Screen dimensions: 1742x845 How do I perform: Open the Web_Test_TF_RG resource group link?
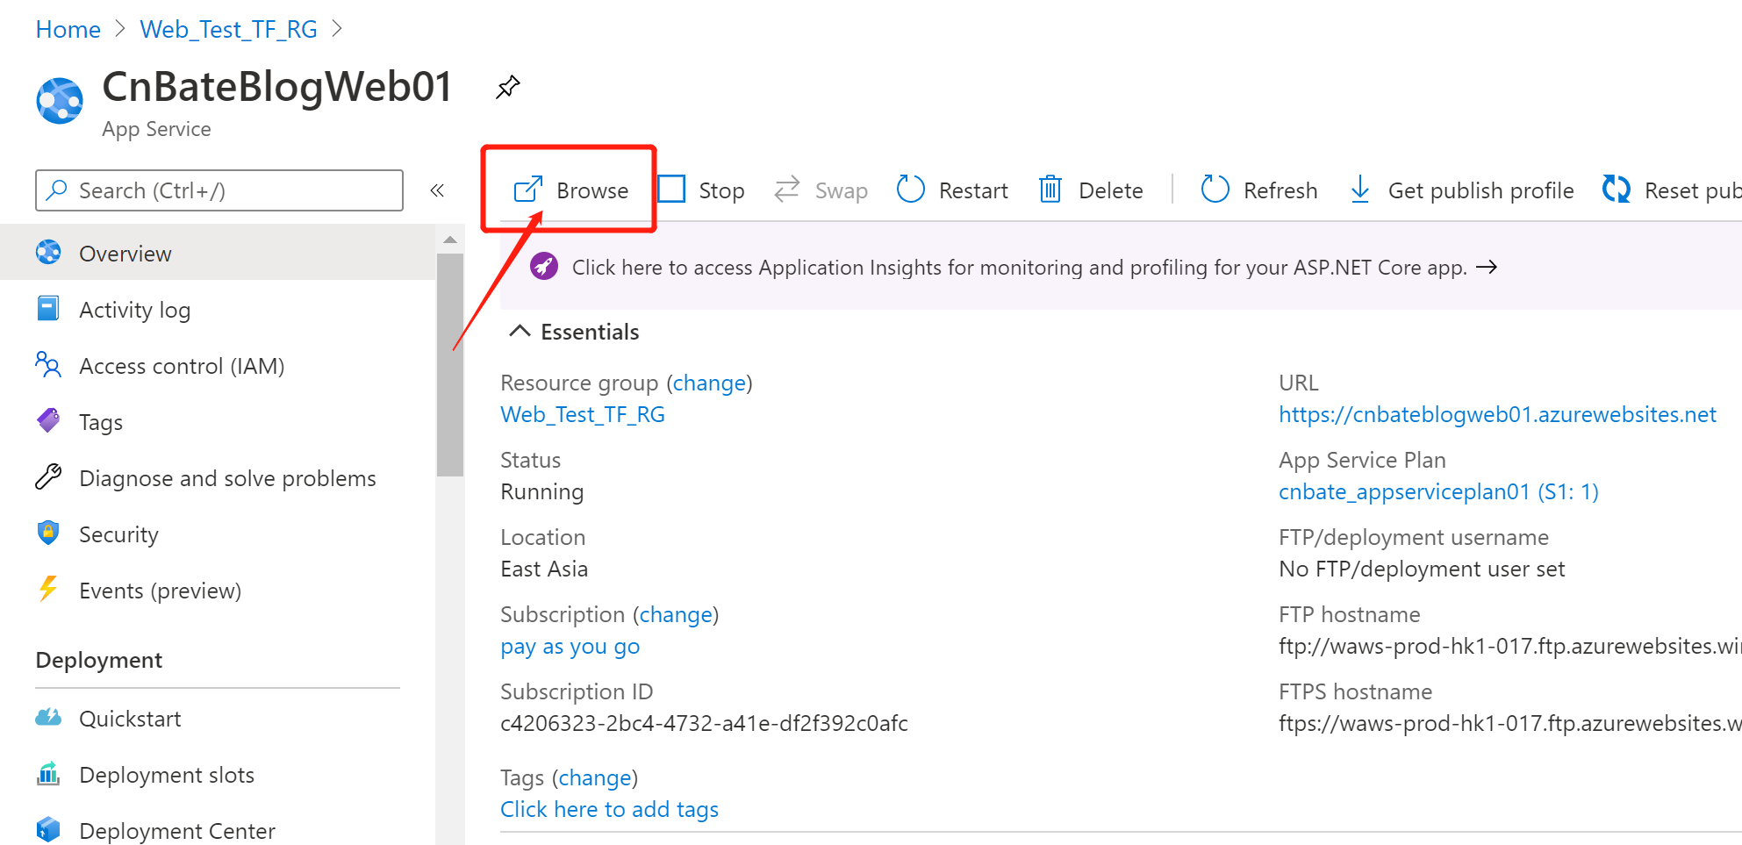tap(583, 414)
